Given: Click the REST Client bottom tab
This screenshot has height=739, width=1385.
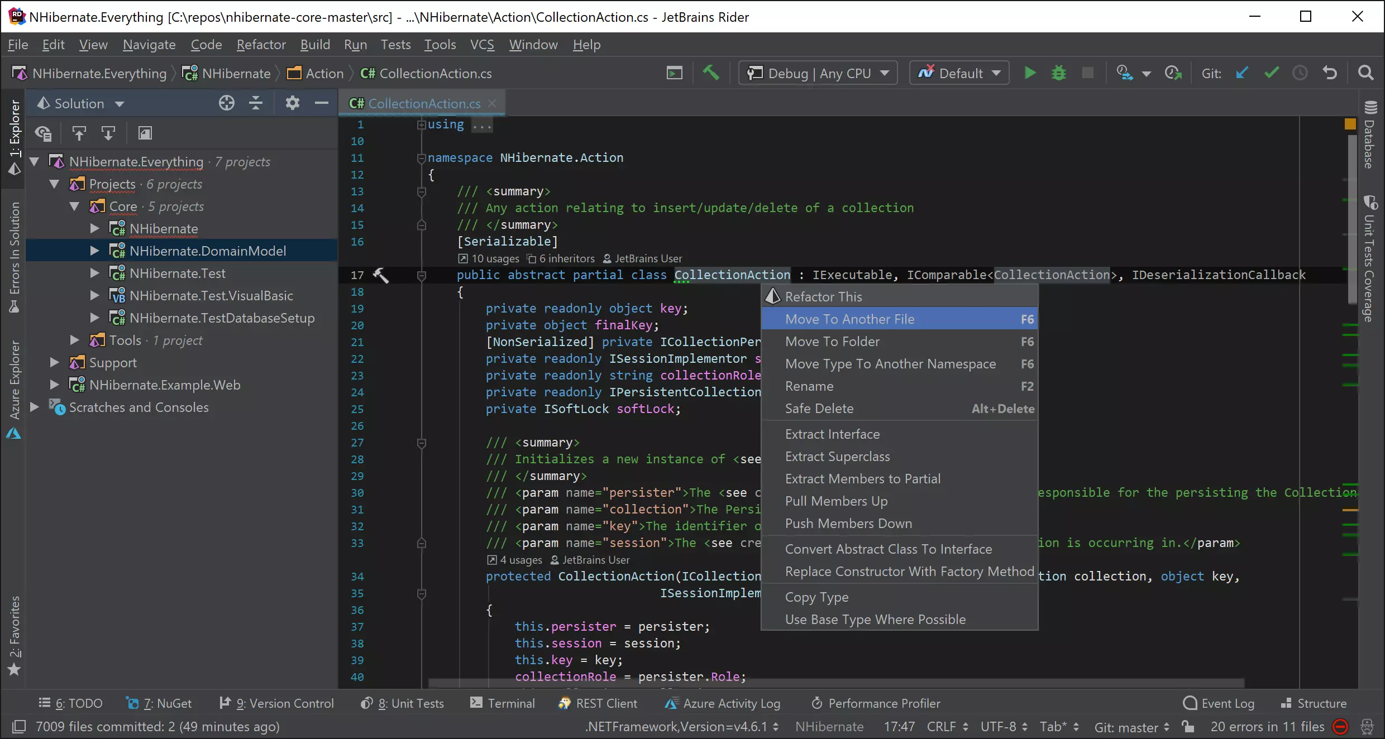Looking at the screenshot, I should 596,703.
